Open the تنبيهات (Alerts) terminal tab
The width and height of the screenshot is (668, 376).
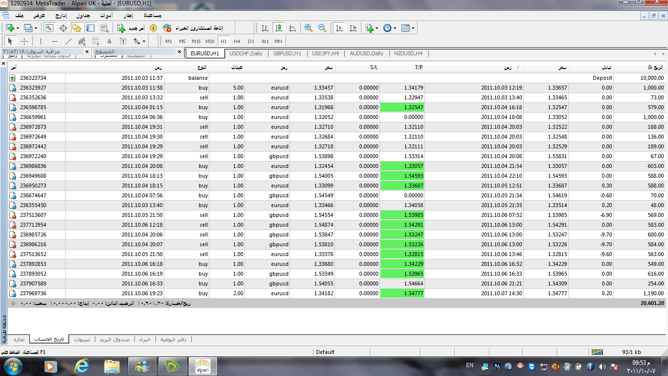(x=82, y=339)
